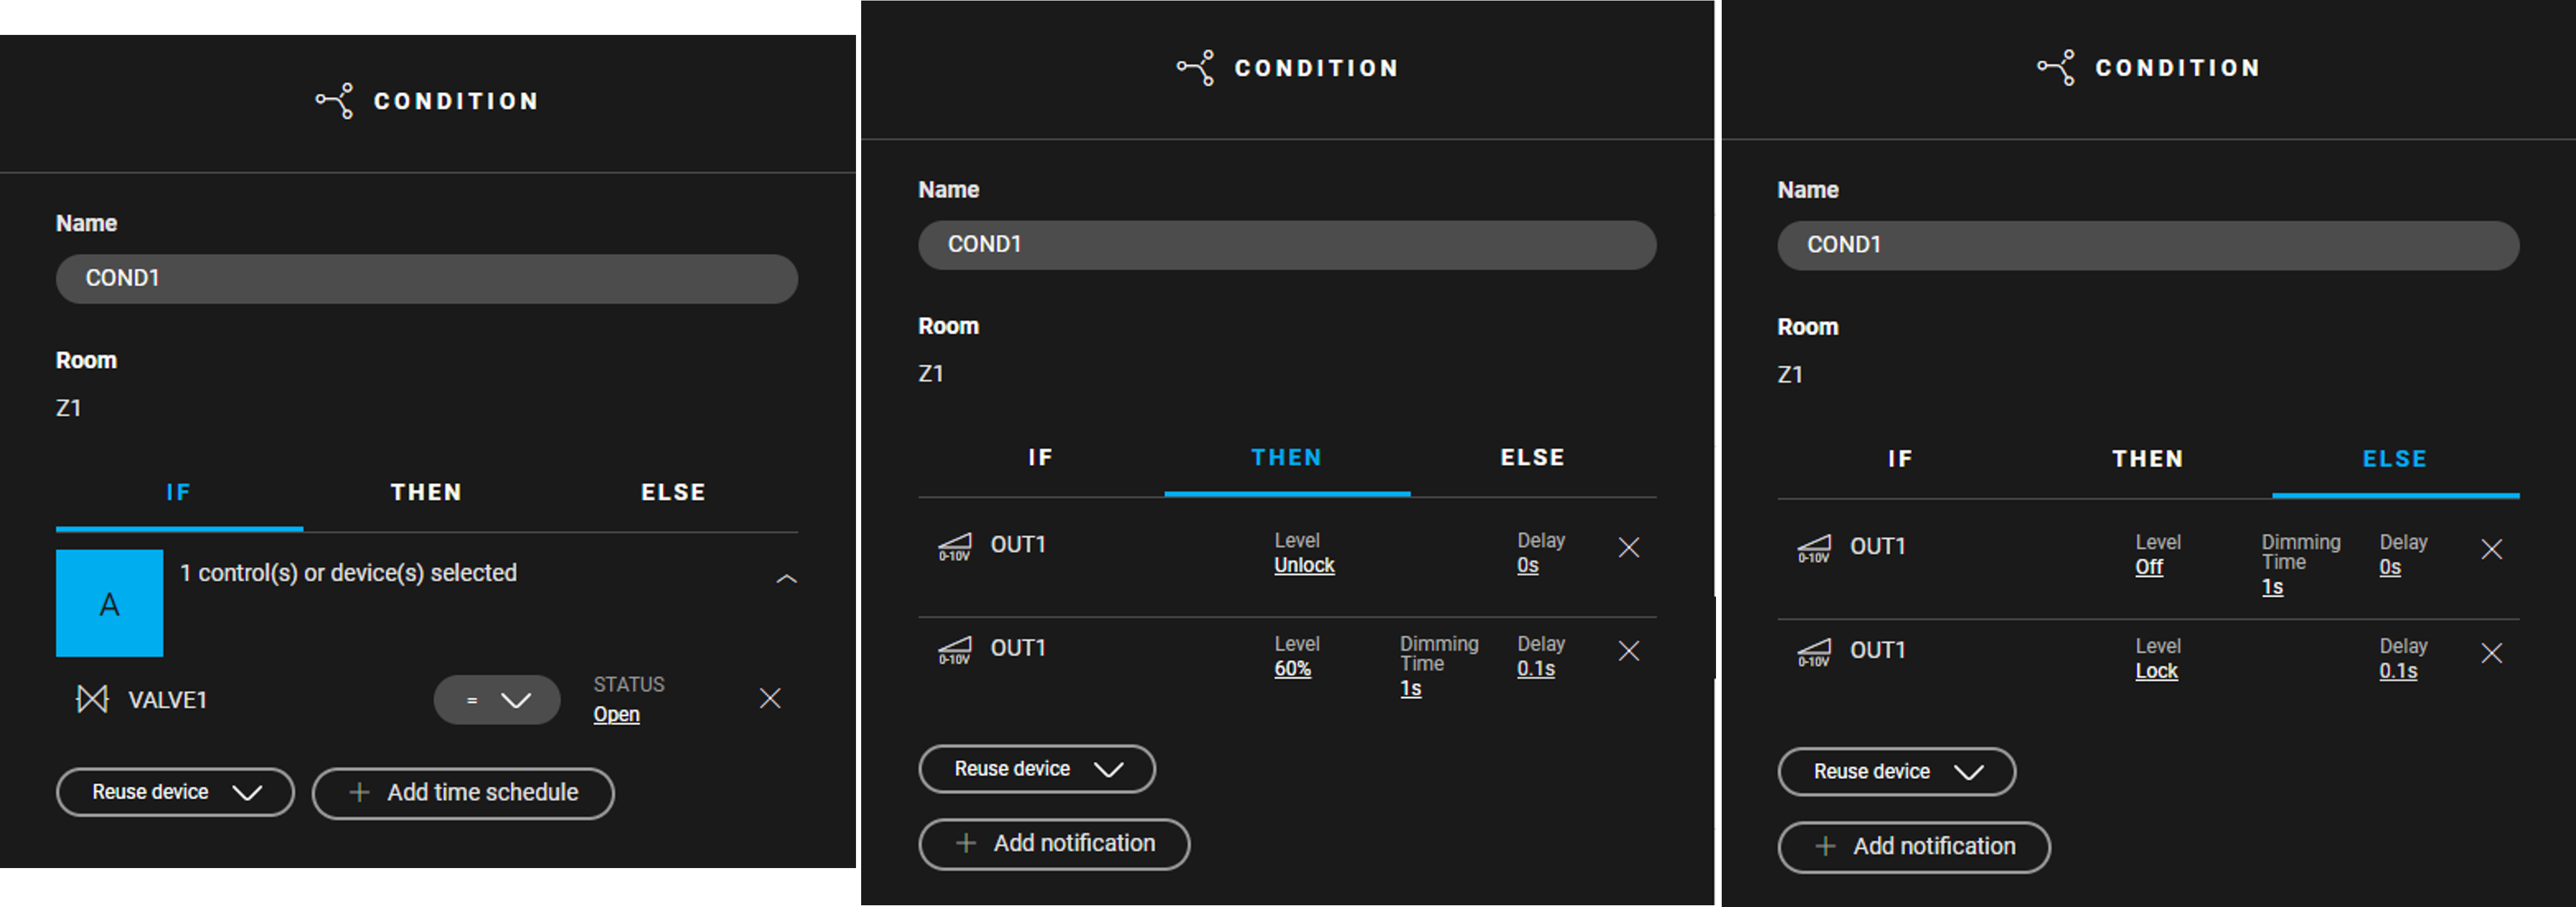Viewport: 2576px width, 907px height.
Task: Collapse the selected devices section chevron
Action: (787, 579)
